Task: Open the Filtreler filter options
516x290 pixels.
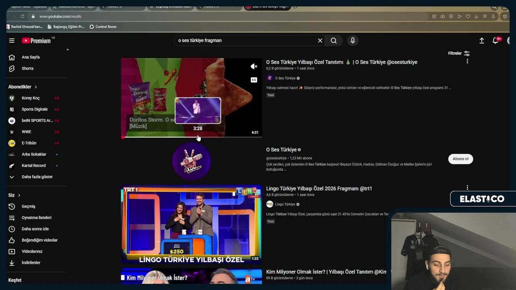Action: 459,53
